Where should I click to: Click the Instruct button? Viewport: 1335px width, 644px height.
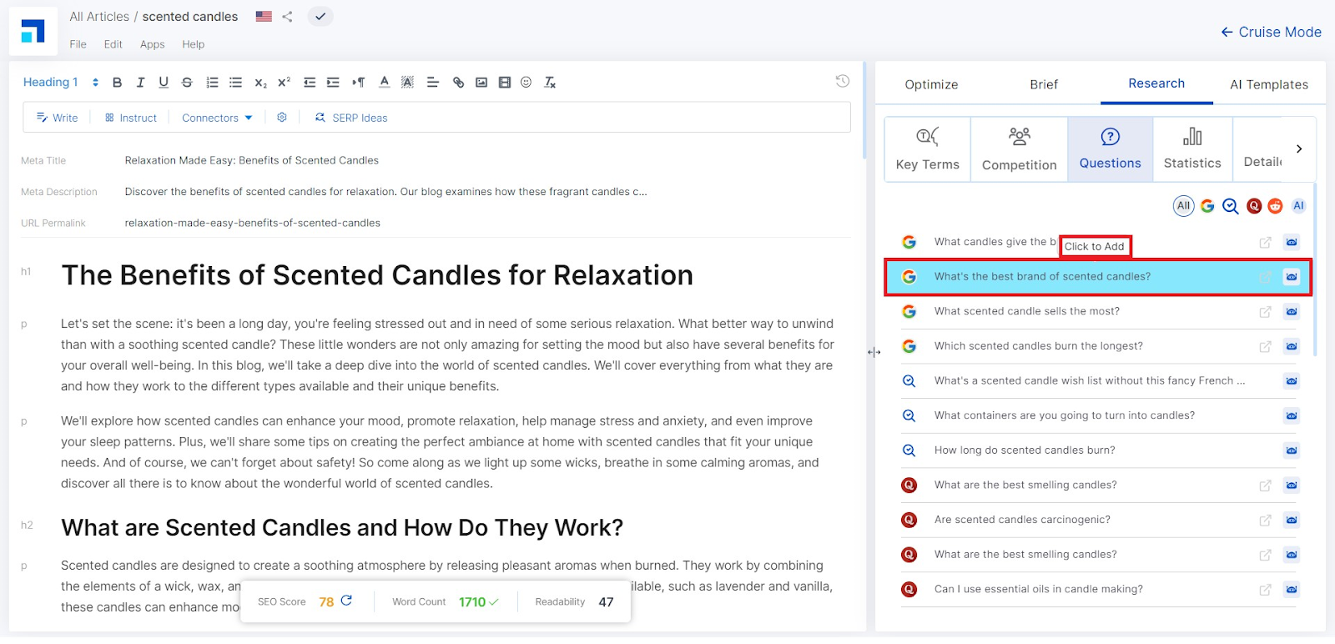(131, 118)
